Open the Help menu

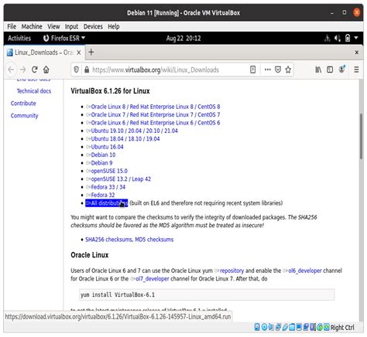coord(114,26)
